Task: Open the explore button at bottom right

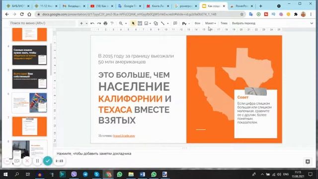Action: click(308, 162)
